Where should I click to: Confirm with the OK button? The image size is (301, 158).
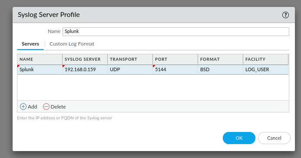(x=239, y=138)
